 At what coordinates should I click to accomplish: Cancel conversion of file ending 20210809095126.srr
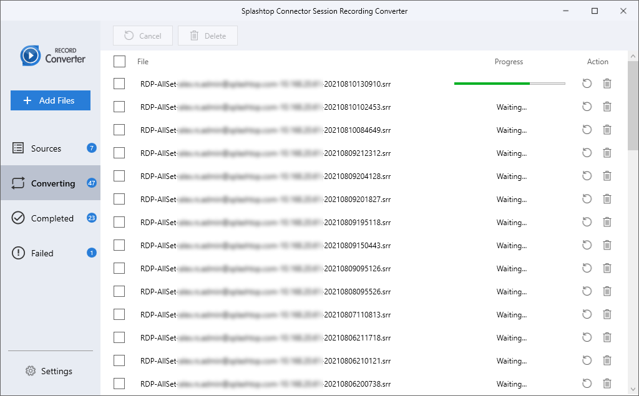pos(587,268)
